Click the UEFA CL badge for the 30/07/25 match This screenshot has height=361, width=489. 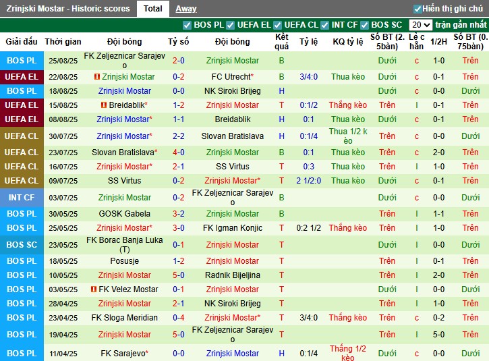point(22,136)
